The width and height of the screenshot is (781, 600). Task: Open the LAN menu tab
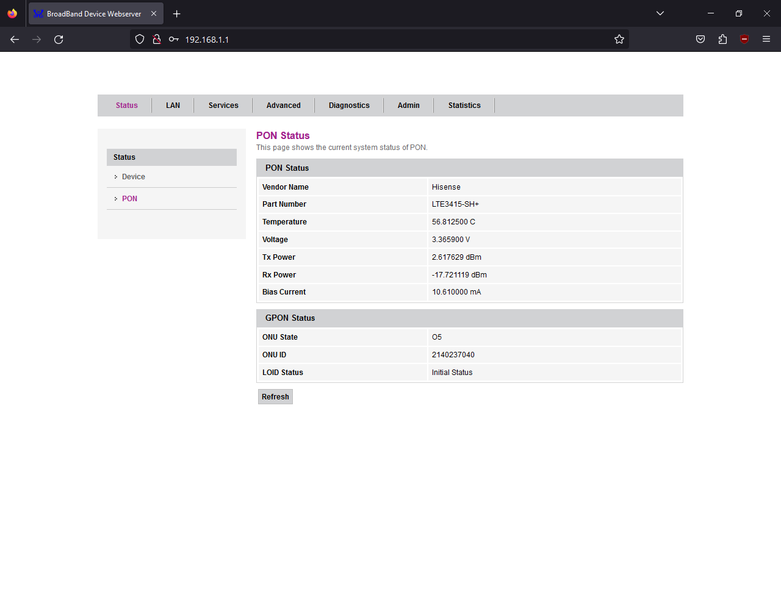coord(173,105)
